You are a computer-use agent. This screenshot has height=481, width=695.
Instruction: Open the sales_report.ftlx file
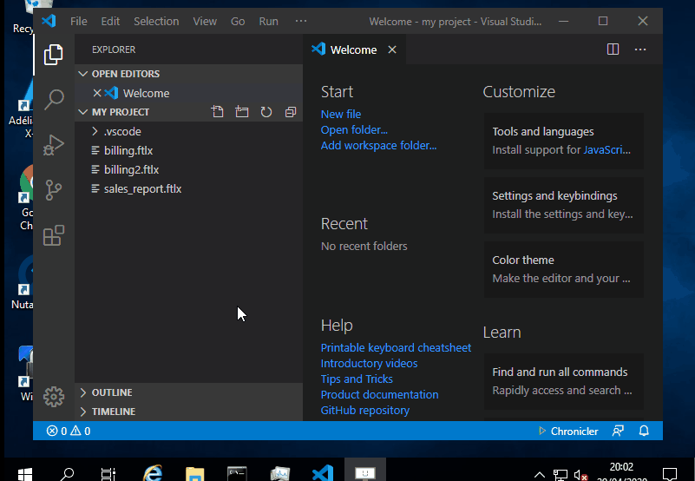pos(188,188)
